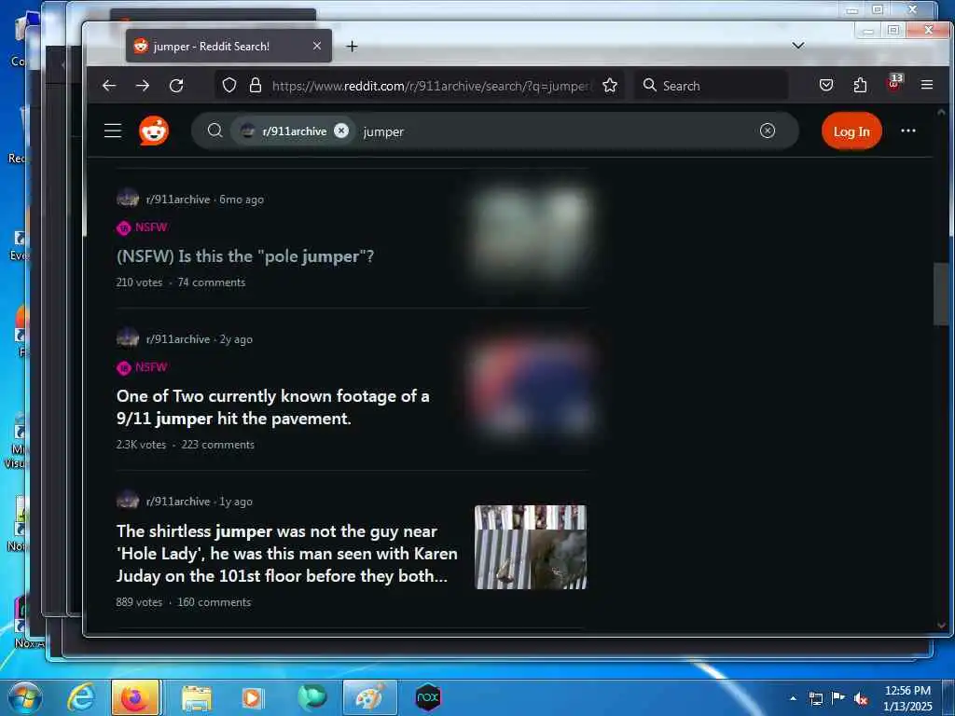Go forward to the next page
Image resolution: width=955 pixels, height=716 pixels.
(143, 86)
